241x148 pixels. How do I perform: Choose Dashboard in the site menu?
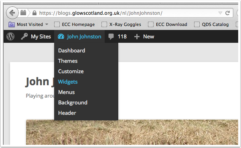point(72,50)
